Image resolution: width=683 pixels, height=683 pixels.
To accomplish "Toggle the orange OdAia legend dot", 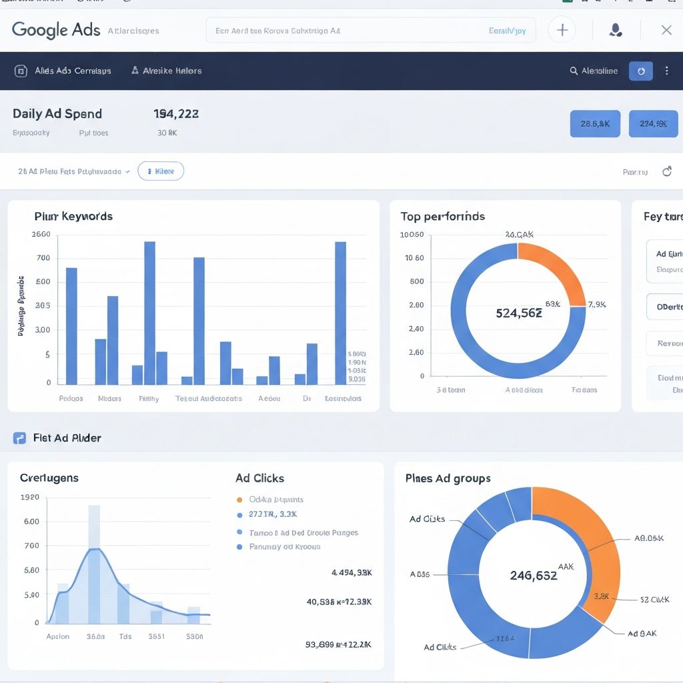I will 239,500.
